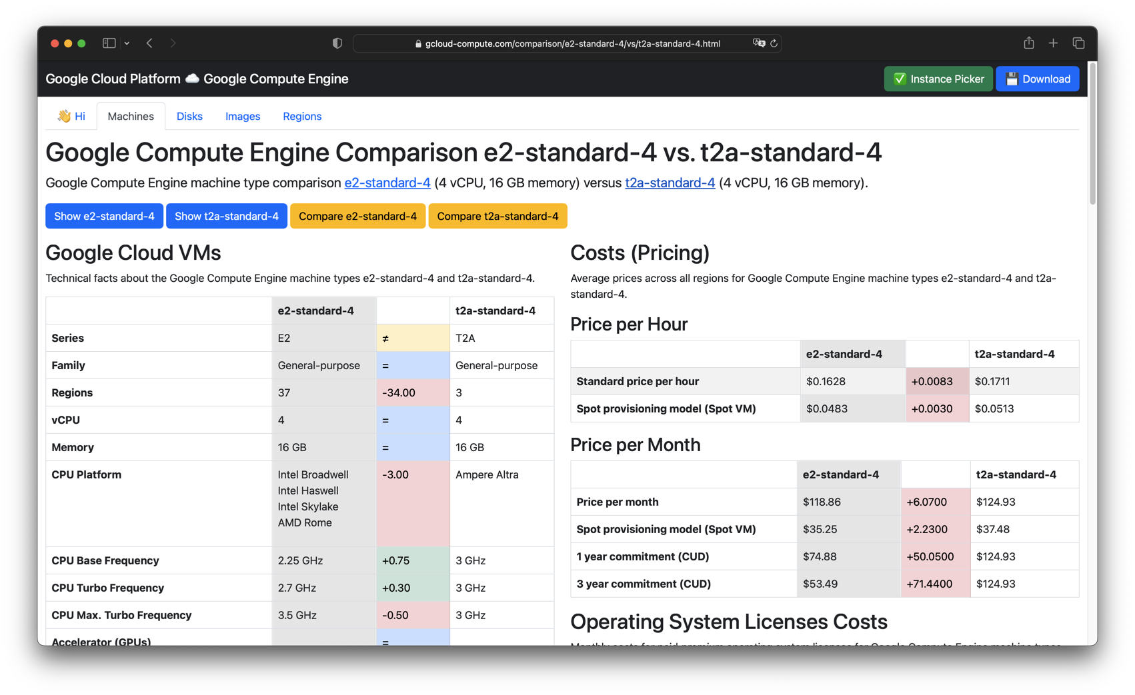The image size is (1135, 695).
Task: Click the +0.0083 hourly difference cell
Action: pos(937,381)
